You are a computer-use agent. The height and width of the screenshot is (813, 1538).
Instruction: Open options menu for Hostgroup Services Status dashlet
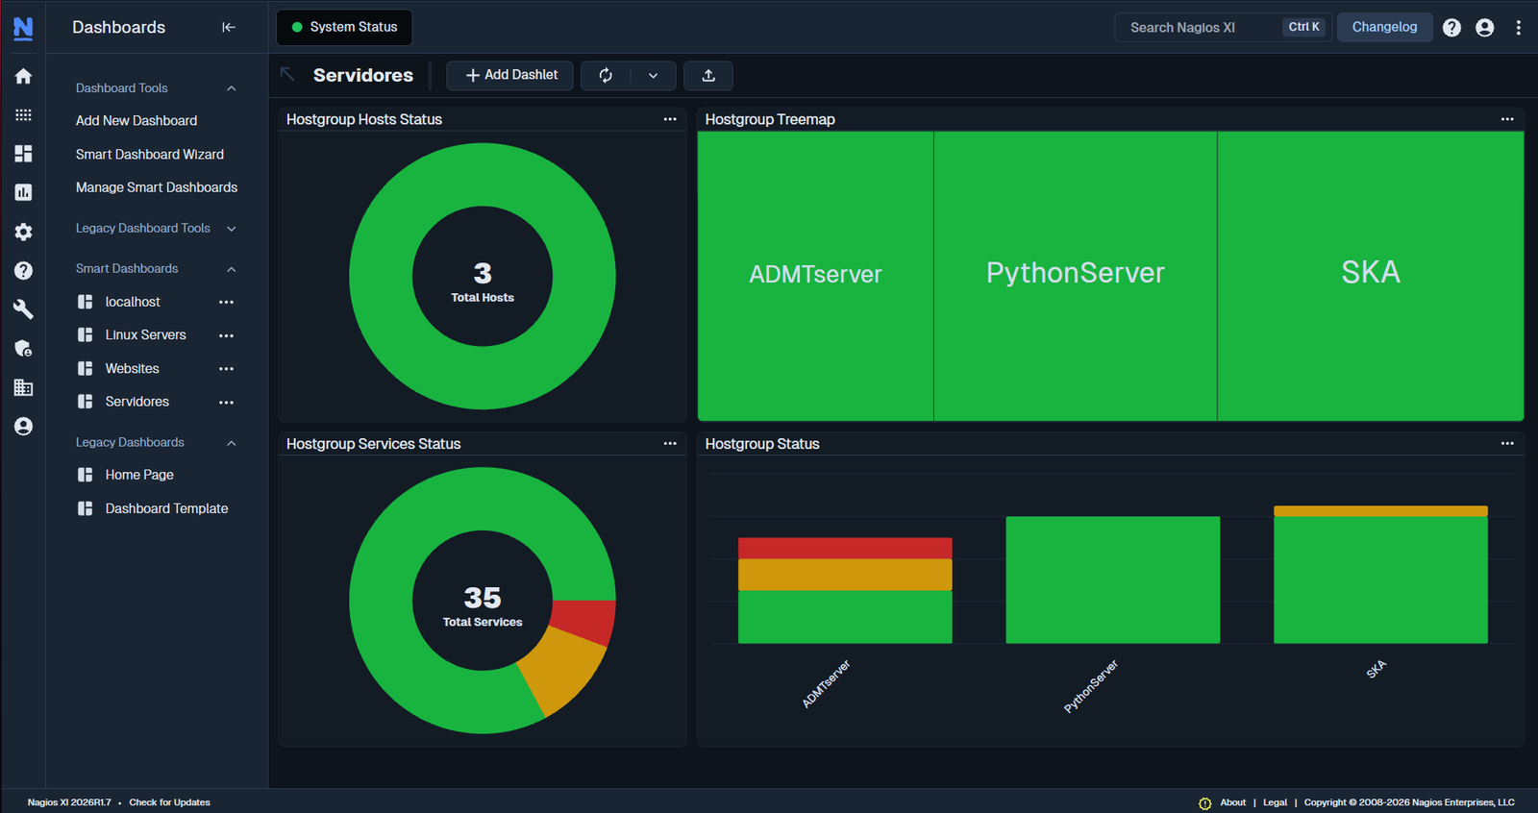click(x=670, y=443)
